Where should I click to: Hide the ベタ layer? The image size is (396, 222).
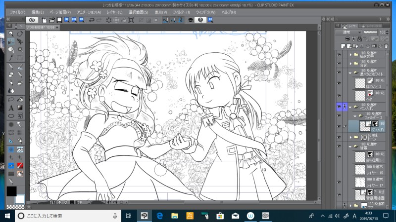339,96
